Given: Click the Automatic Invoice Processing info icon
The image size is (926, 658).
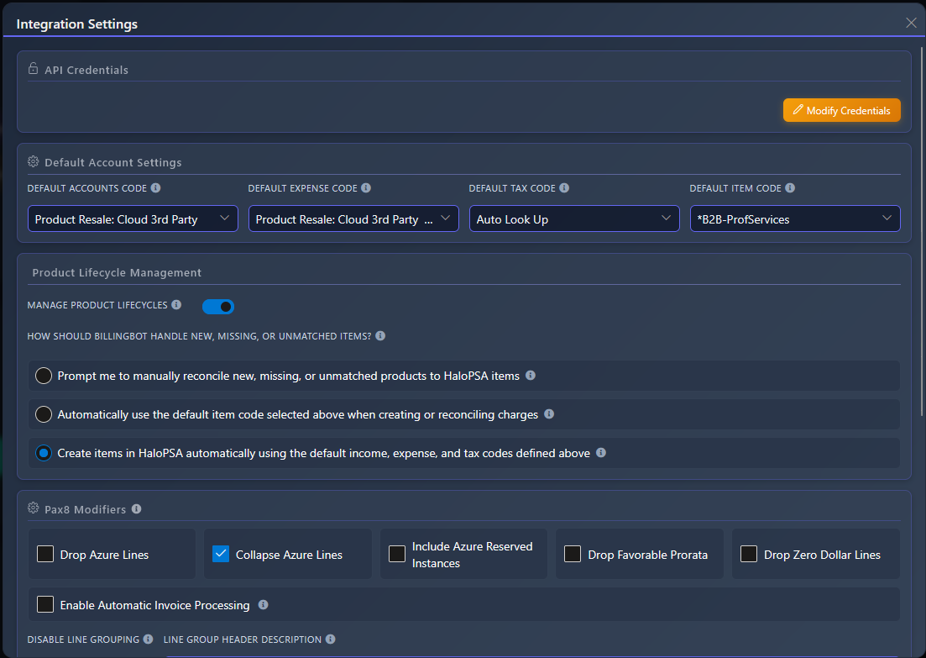Looking at the screenshot, I should tap(264, 605).
